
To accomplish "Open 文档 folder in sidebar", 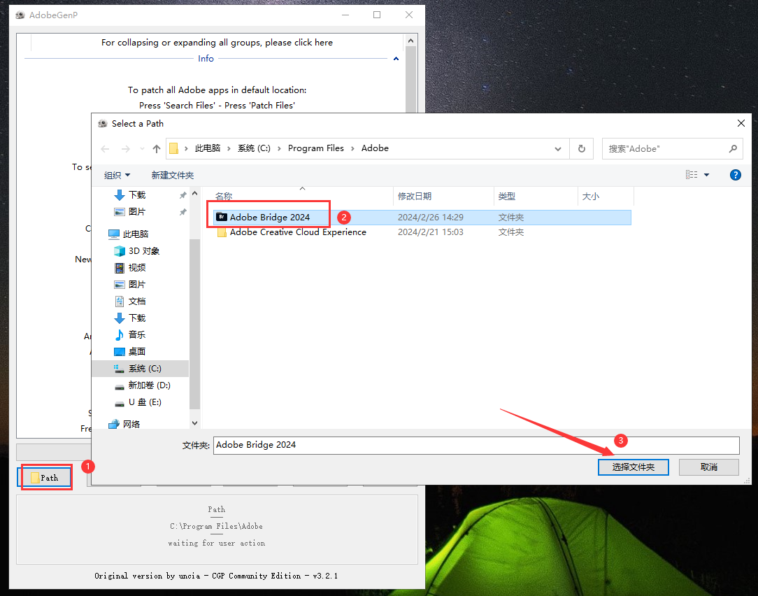I will pos(137,301).
